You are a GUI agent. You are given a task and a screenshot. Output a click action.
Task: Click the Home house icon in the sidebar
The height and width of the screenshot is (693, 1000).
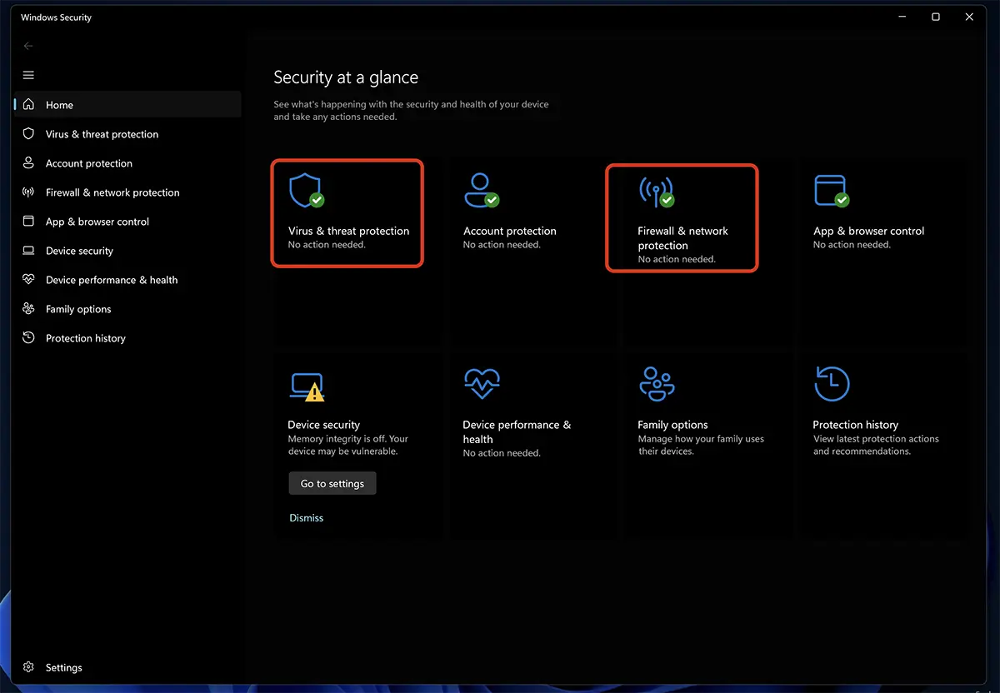pos(29,105)
